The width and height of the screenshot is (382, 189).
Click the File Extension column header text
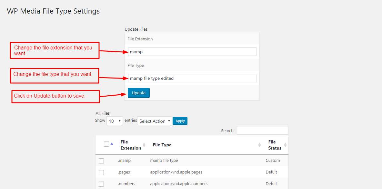tap(131, 145)
